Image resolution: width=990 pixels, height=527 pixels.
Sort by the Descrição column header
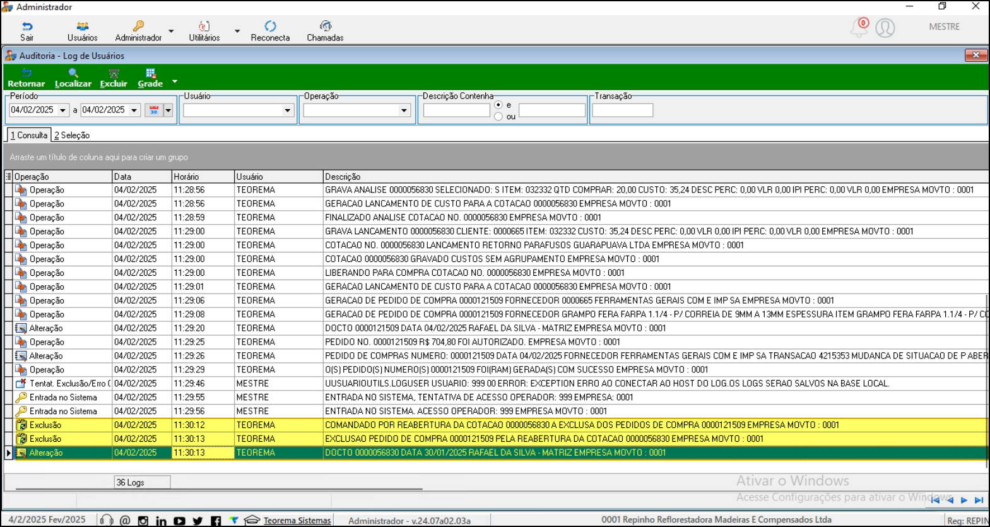pos(656,177)
